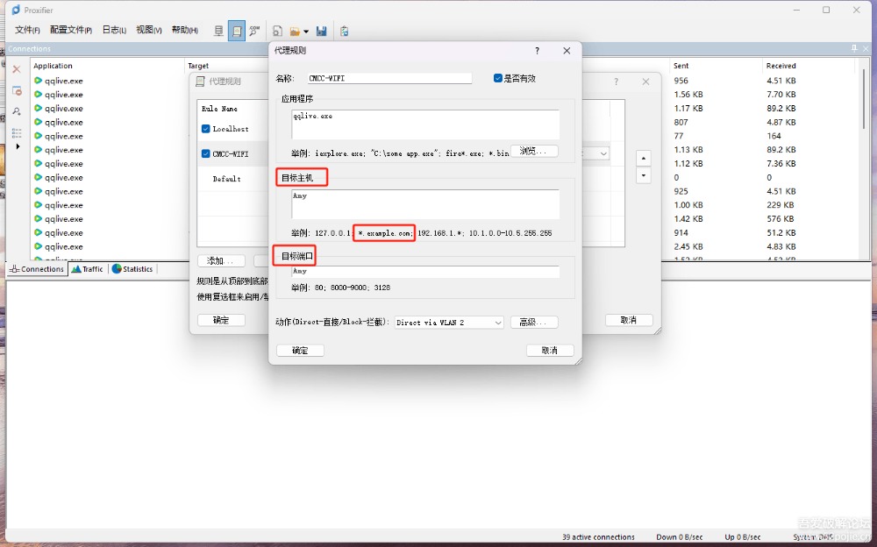Click 确定 in the background rules dialog
Viewport: 877px width, 547px height.
coord(222,320)
